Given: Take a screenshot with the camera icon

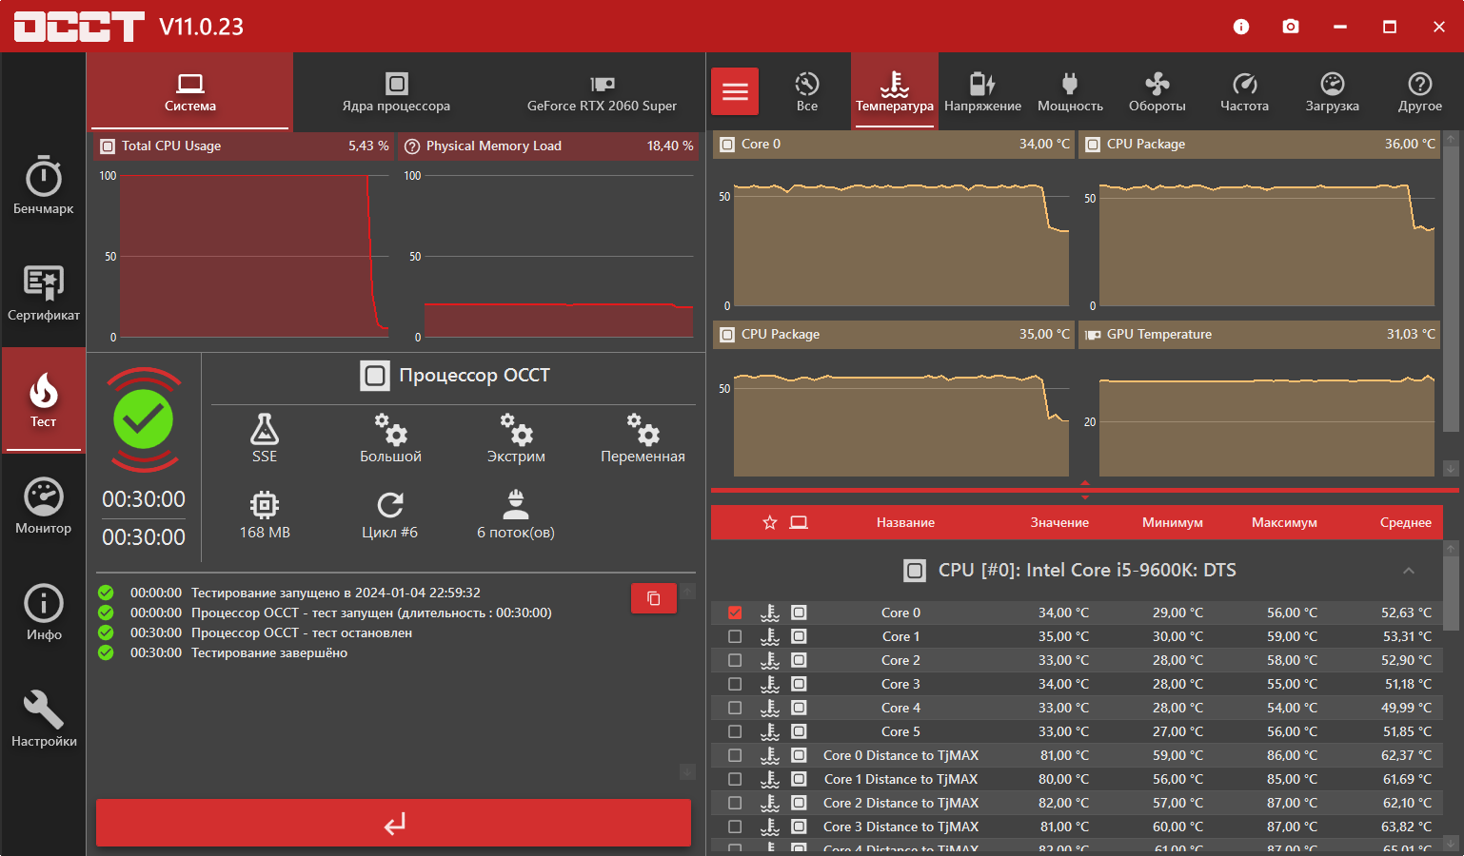Looking at the screenshot, I should click(1291, 27).
